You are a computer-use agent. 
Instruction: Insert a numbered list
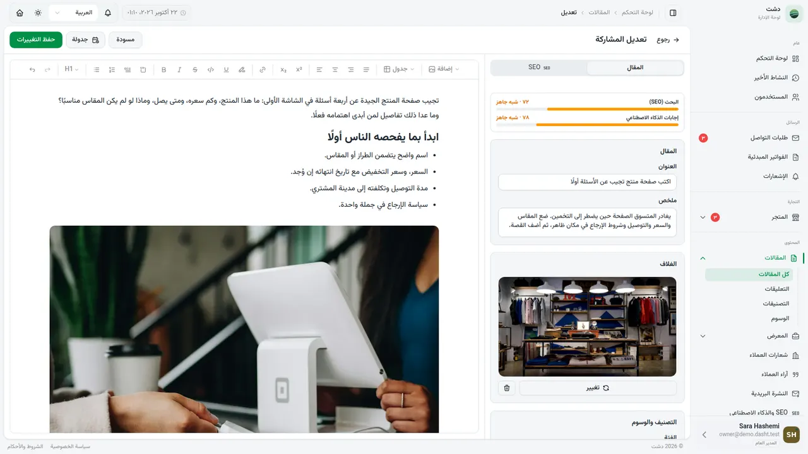112,69
